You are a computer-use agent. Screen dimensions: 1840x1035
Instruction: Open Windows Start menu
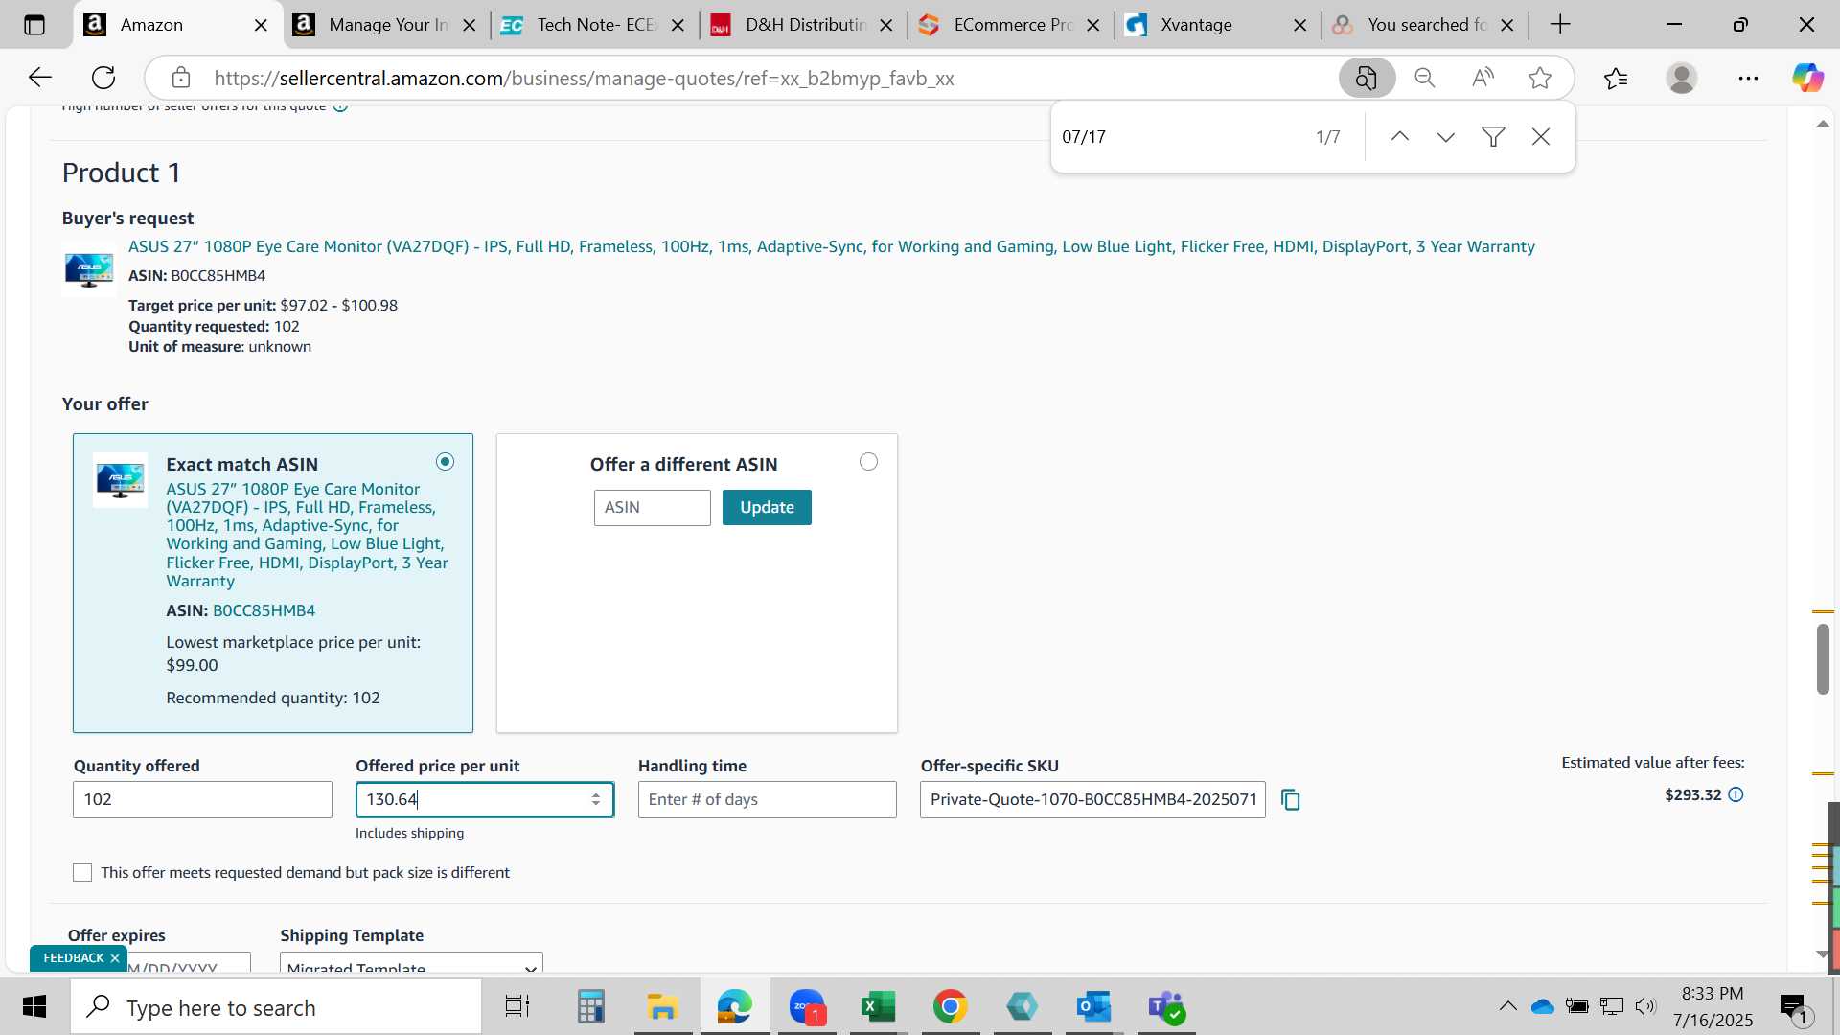(34, 1006)
